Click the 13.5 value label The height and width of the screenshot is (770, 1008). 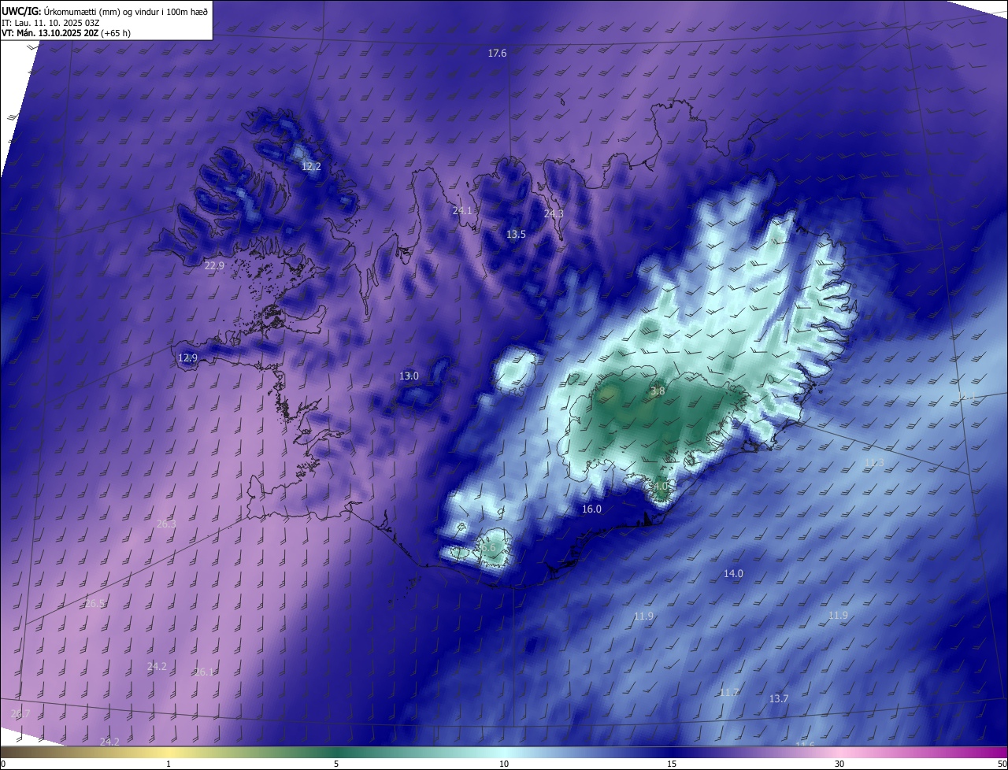point(516,235)
